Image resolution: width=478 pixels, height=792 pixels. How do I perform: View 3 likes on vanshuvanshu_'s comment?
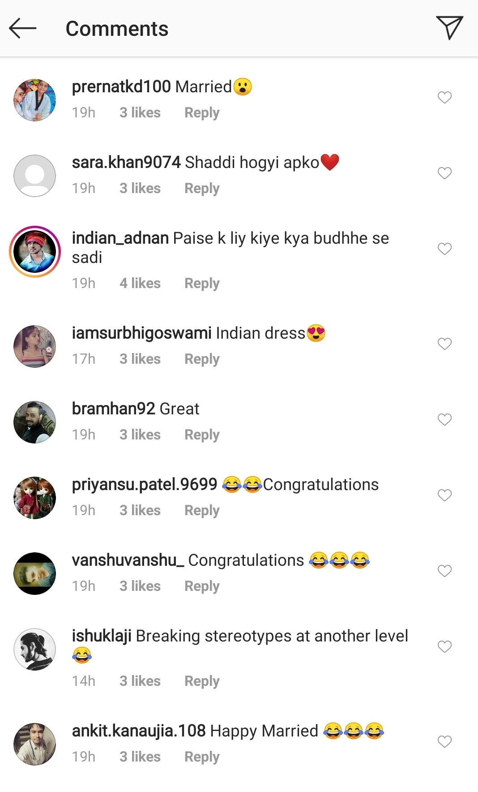click(x=140, y=586)
